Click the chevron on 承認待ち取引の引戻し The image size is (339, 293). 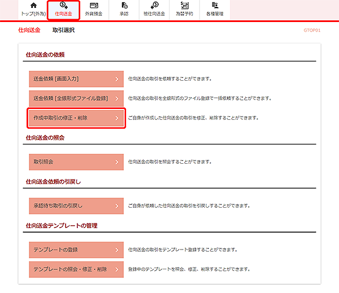click(x=117, y=206)
